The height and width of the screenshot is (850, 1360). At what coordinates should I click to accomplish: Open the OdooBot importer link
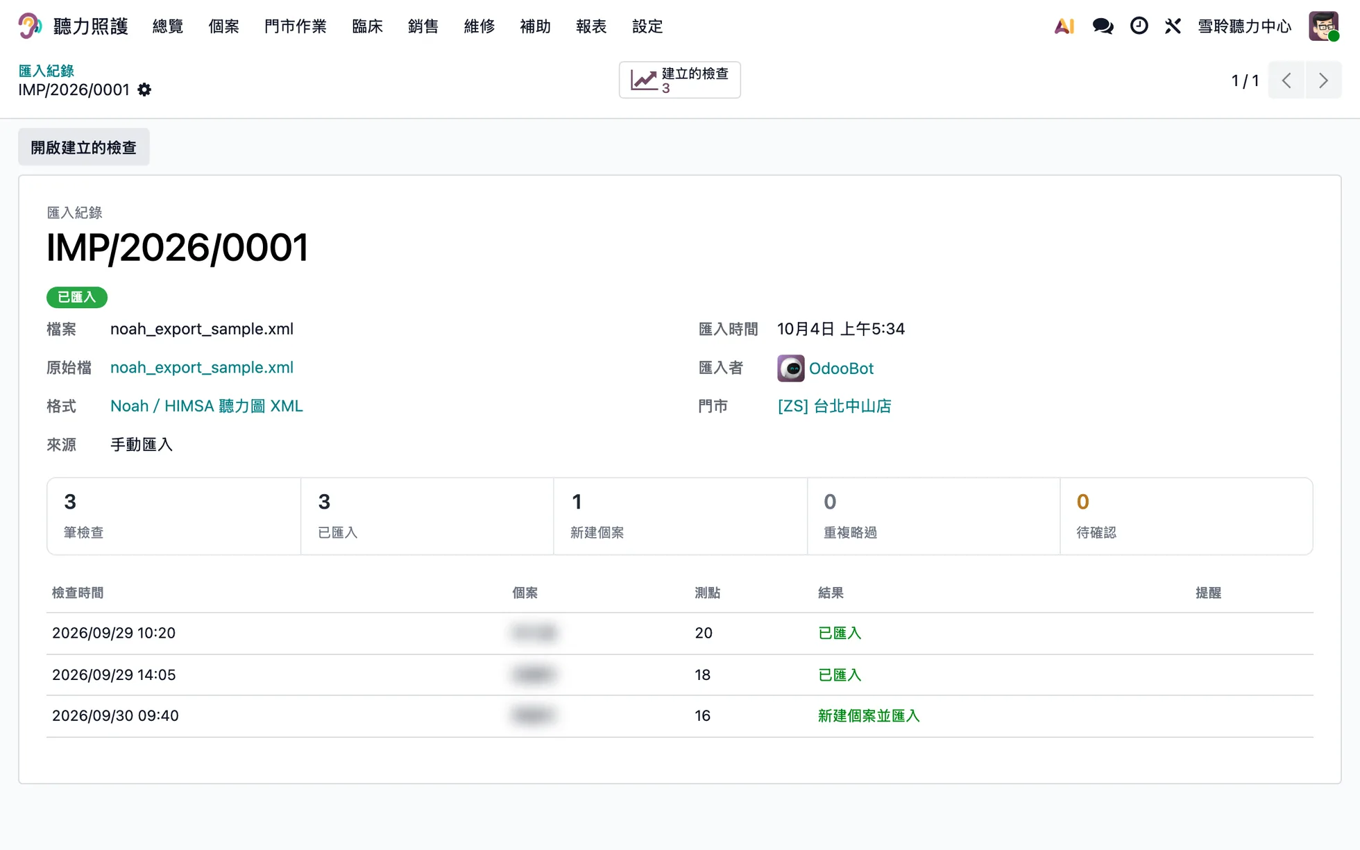841,368
